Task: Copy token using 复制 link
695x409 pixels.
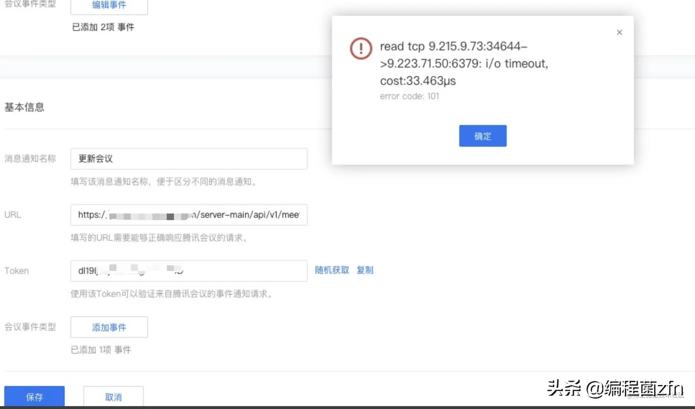Action: (x=365, y=270)
